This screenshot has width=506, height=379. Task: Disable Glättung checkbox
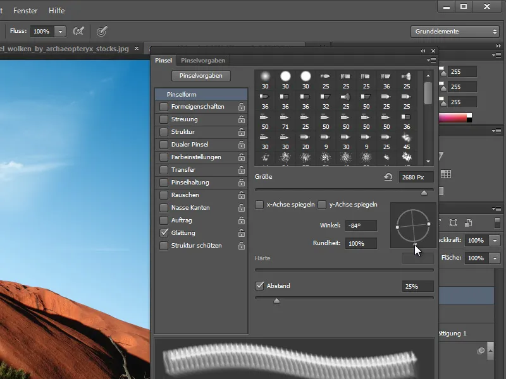(x=164, y=232)
